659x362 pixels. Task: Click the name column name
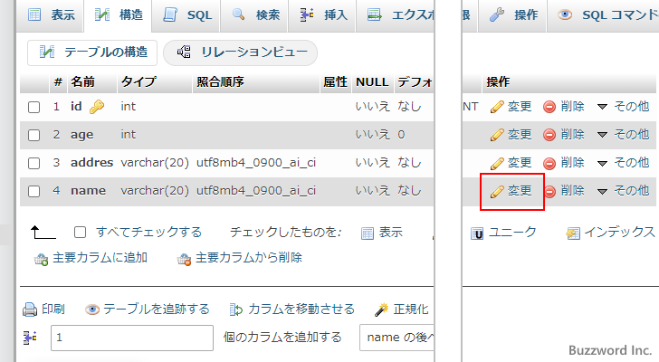click(89, 191)
